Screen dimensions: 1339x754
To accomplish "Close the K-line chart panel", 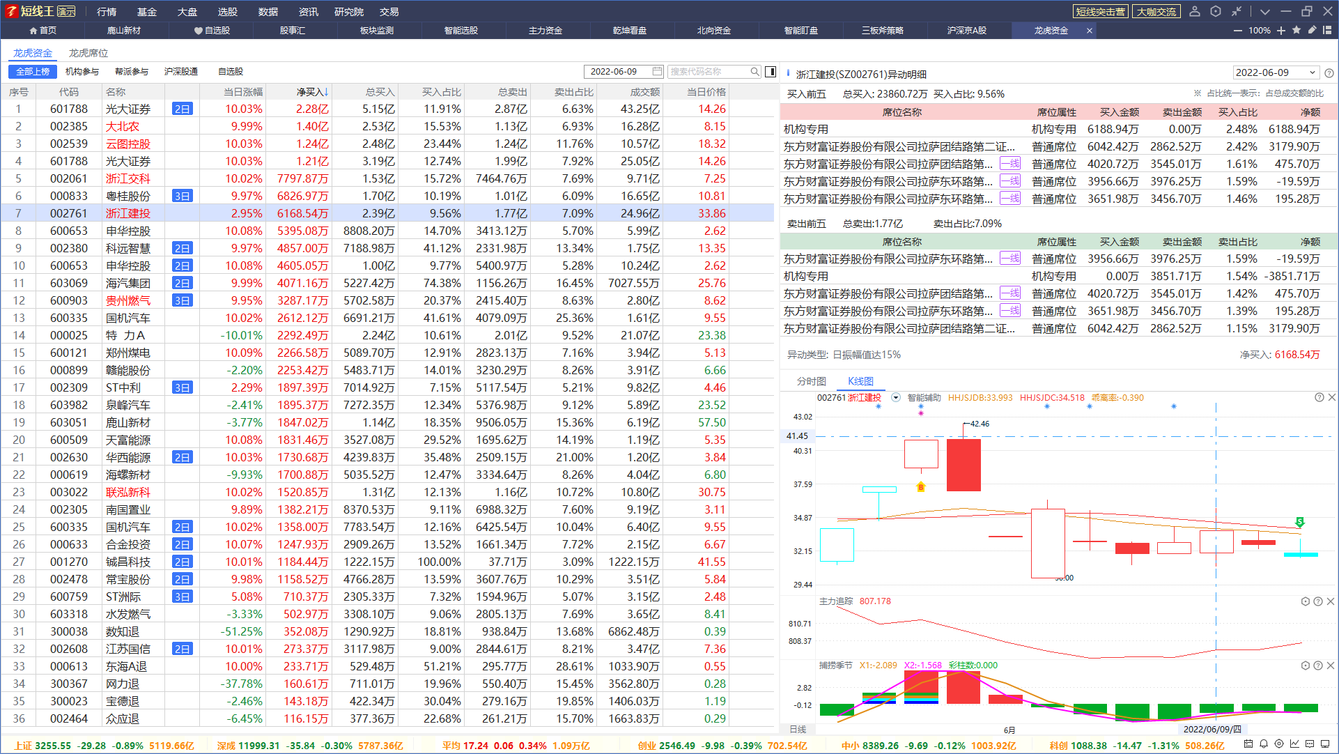I will [x=1331, y=397].
